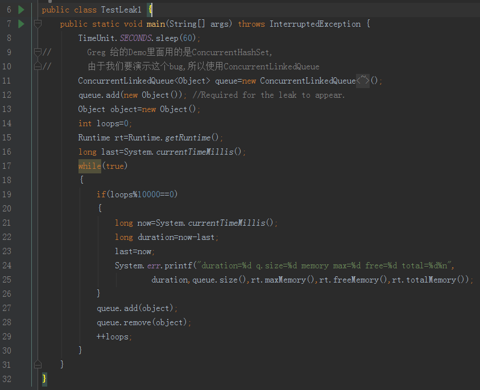Click sleep(60) call

coord(176,38)
